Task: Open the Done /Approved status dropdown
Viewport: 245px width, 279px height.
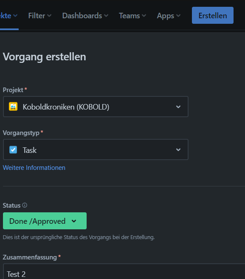Action: point(45,221)
